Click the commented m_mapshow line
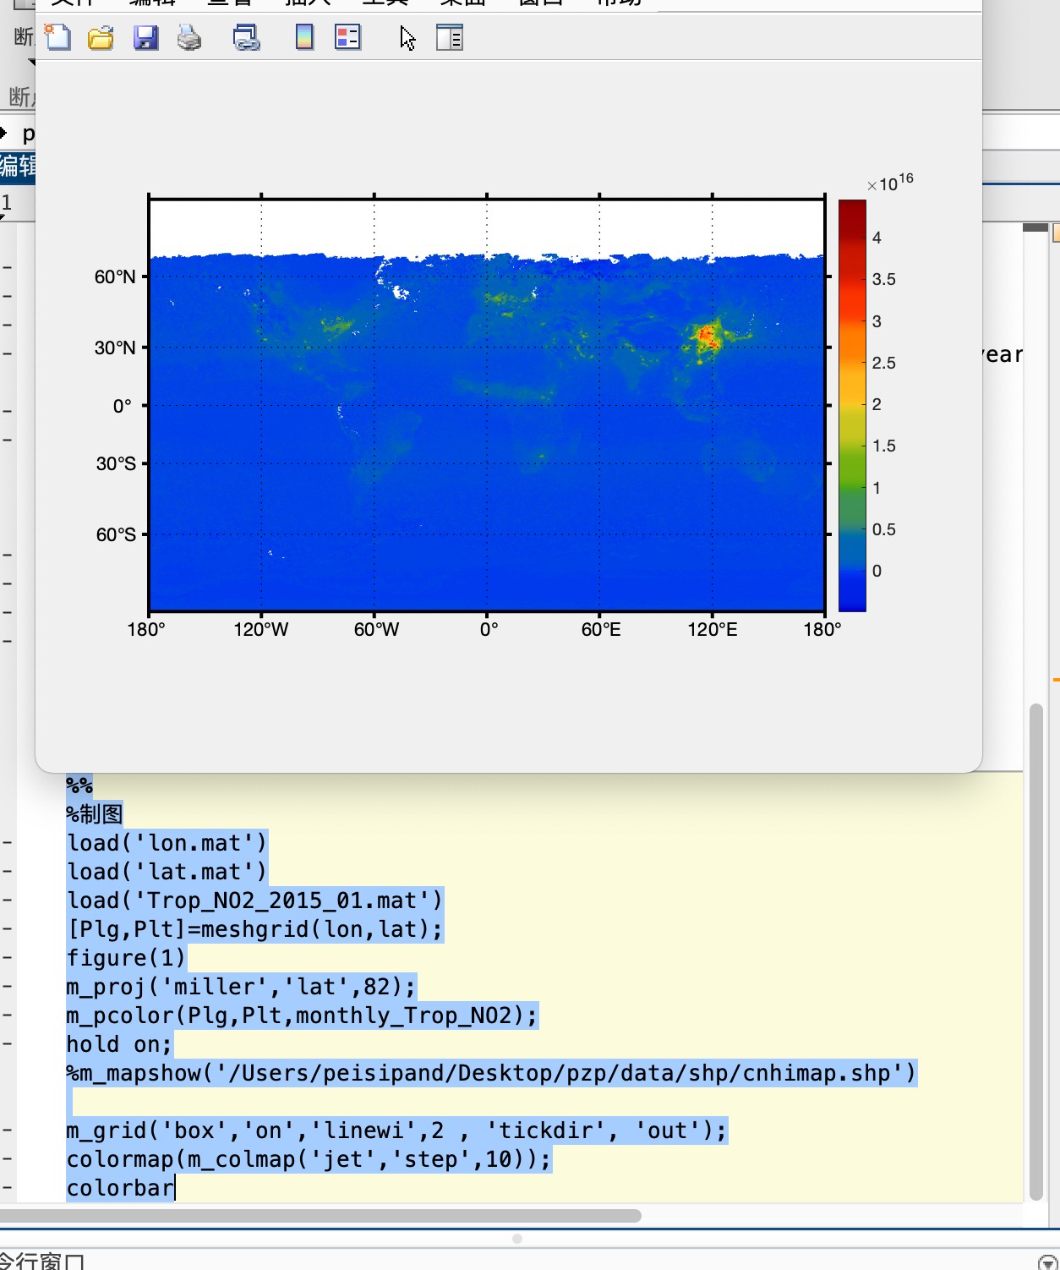The height and width of the screenshot is (1270, 1060). (491, 1073)
